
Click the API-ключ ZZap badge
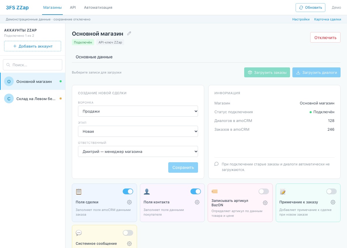(110, 42)
